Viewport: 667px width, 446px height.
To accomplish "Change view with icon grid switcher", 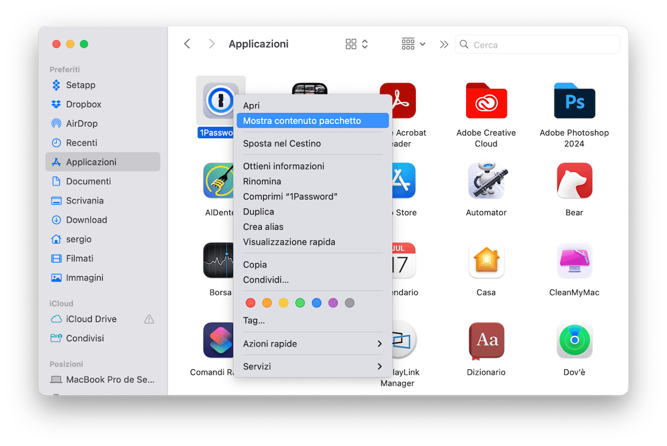I will [x=357, y=44].
